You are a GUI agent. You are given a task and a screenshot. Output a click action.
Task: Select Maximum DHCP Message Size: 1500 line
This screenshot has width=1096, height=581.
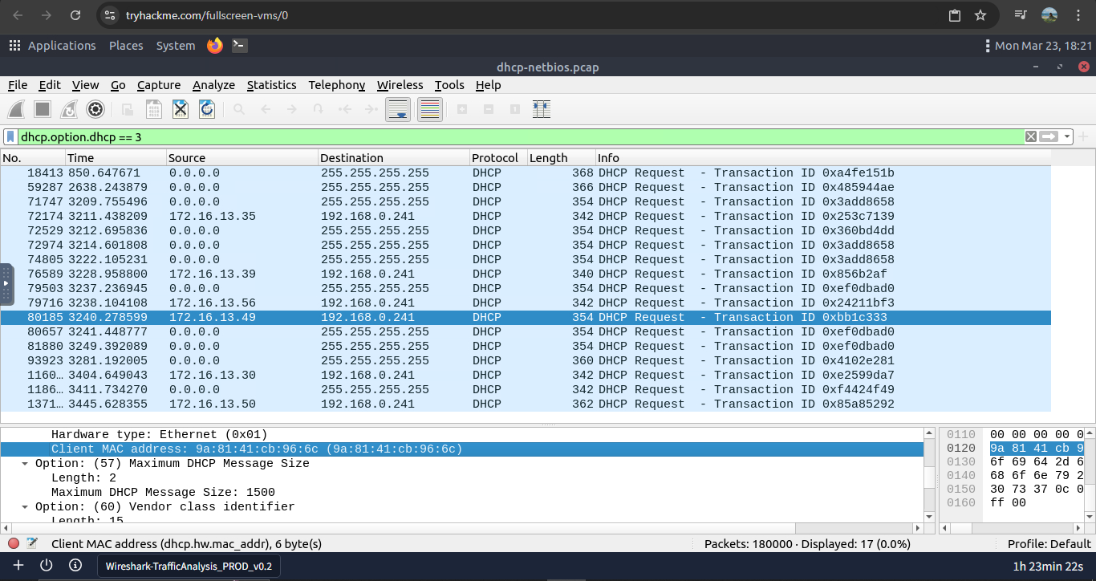coord(163,493)
